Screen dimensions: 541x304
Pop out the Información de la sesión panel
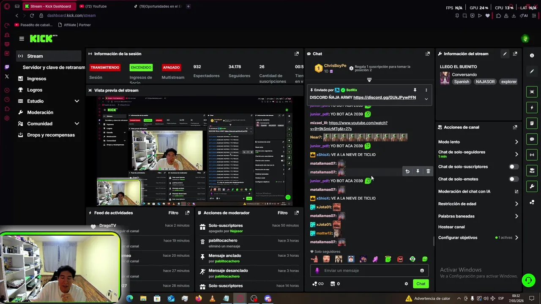coord(297,54)
